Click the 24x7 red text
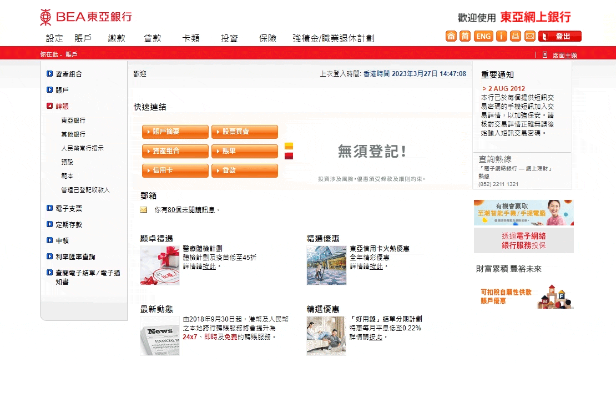Viewport: 616px width, 412px height. (x=190, y=337)
